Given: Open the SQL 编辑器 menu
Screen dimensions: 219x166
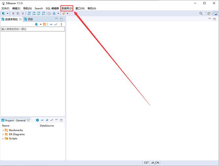Looking at the screenshot, I should 52,8.
